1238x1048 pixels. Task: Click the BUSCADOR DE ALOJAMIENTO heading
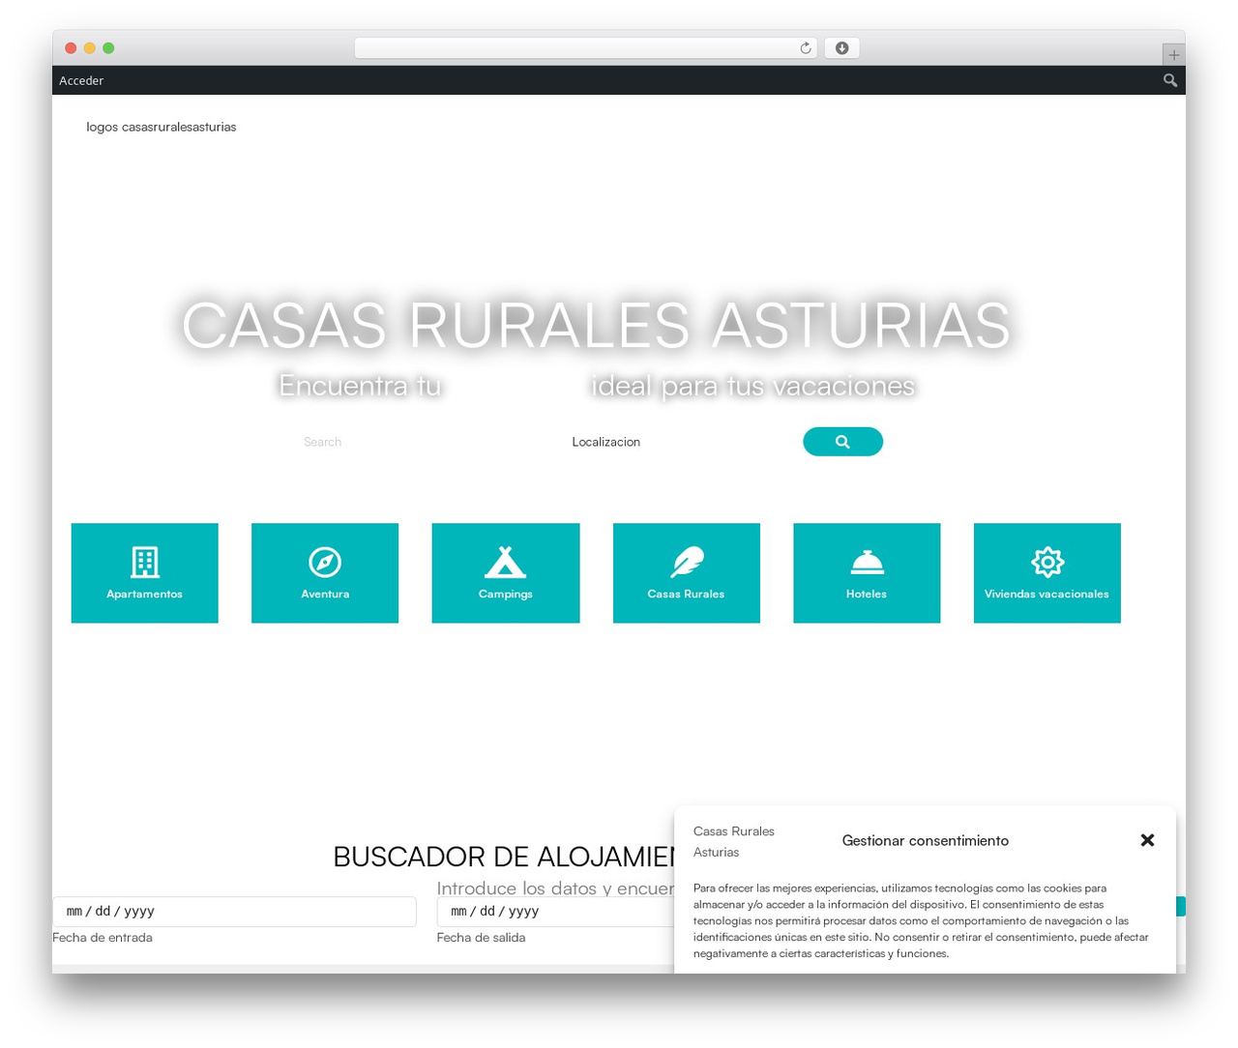[x=504, y=857]
